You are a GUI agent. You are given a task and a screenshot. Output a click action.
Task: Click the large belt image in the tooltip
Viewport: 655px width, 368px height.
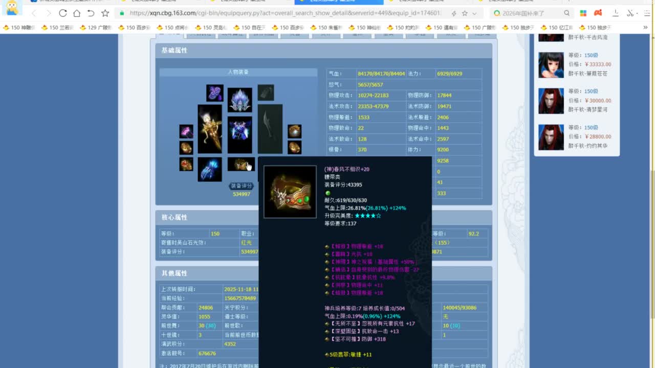pos(290,192)
